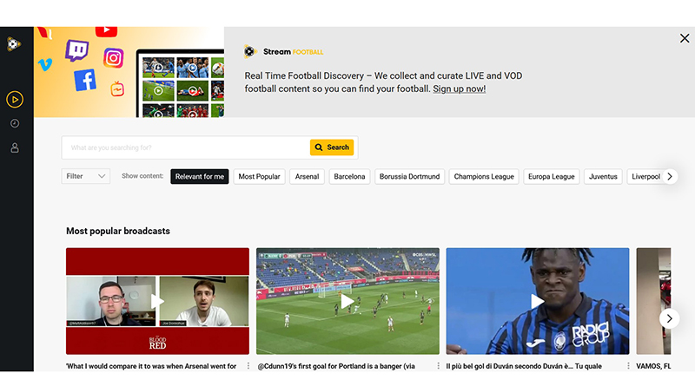The width and height of the screenshot is (695, 386).
Task: Click the tablet video grid image in banner
Action: [x=181, y=84]
